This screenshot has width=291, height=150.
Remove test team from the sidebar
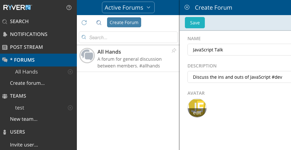pos(70,108)
